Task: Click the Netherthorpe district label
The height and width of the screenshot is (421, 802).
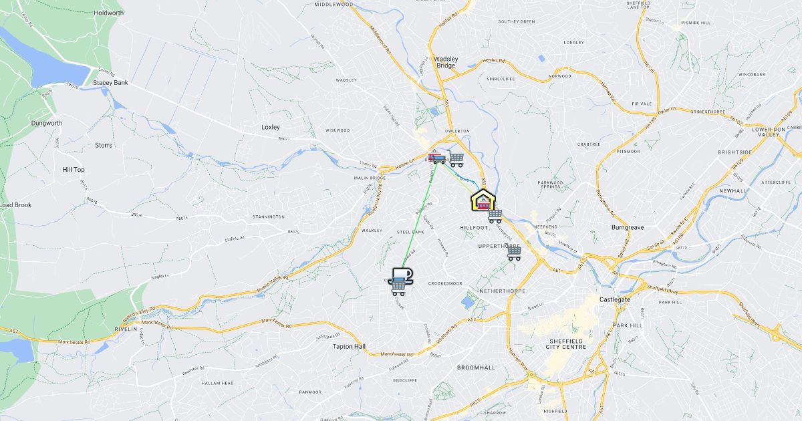Action: [x=503, y=291]
